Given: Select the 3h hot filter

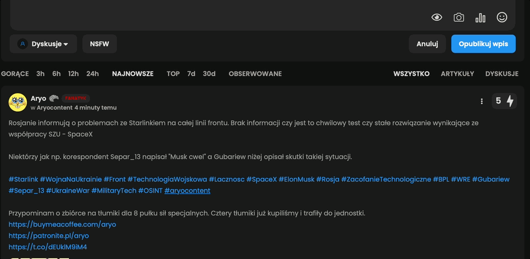Looking at the screenshot, I should pos(40,74).
